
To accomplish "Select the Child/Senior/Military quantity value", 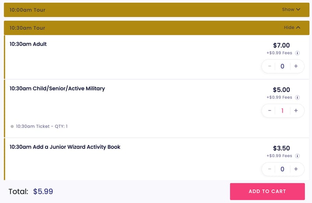I will click(282, 110).
